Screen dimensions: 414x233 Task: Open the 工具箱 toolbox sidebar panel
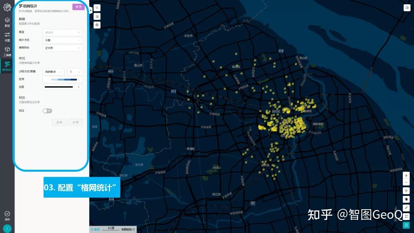pyautogui.click(x=7, y=51)
